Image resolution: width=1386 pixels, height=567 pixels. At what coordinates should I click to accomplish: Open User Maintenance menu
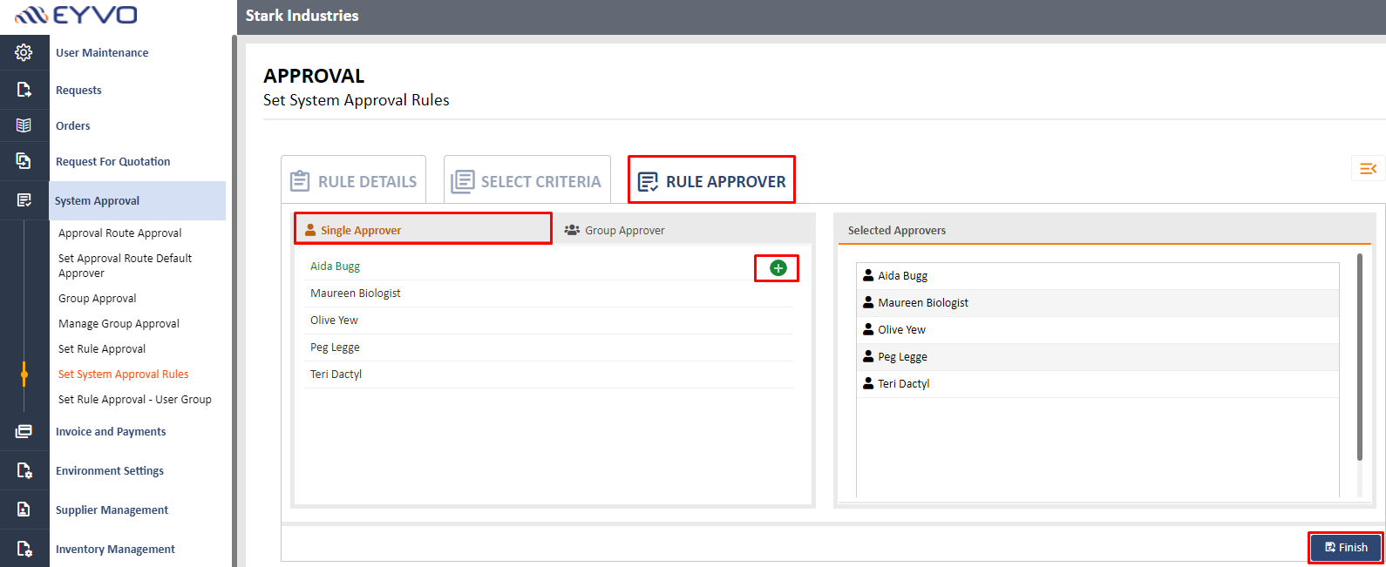[x=102, y=53]
